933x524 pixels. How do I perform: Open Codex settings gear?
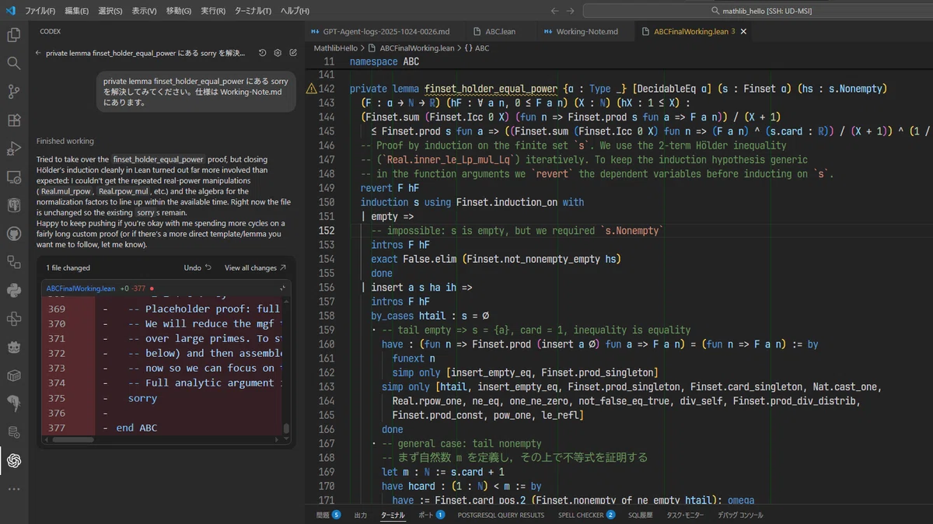click(278, 53)
